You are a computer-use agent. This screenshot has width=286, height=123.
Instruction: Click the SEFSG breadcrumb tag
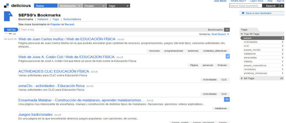11,30
